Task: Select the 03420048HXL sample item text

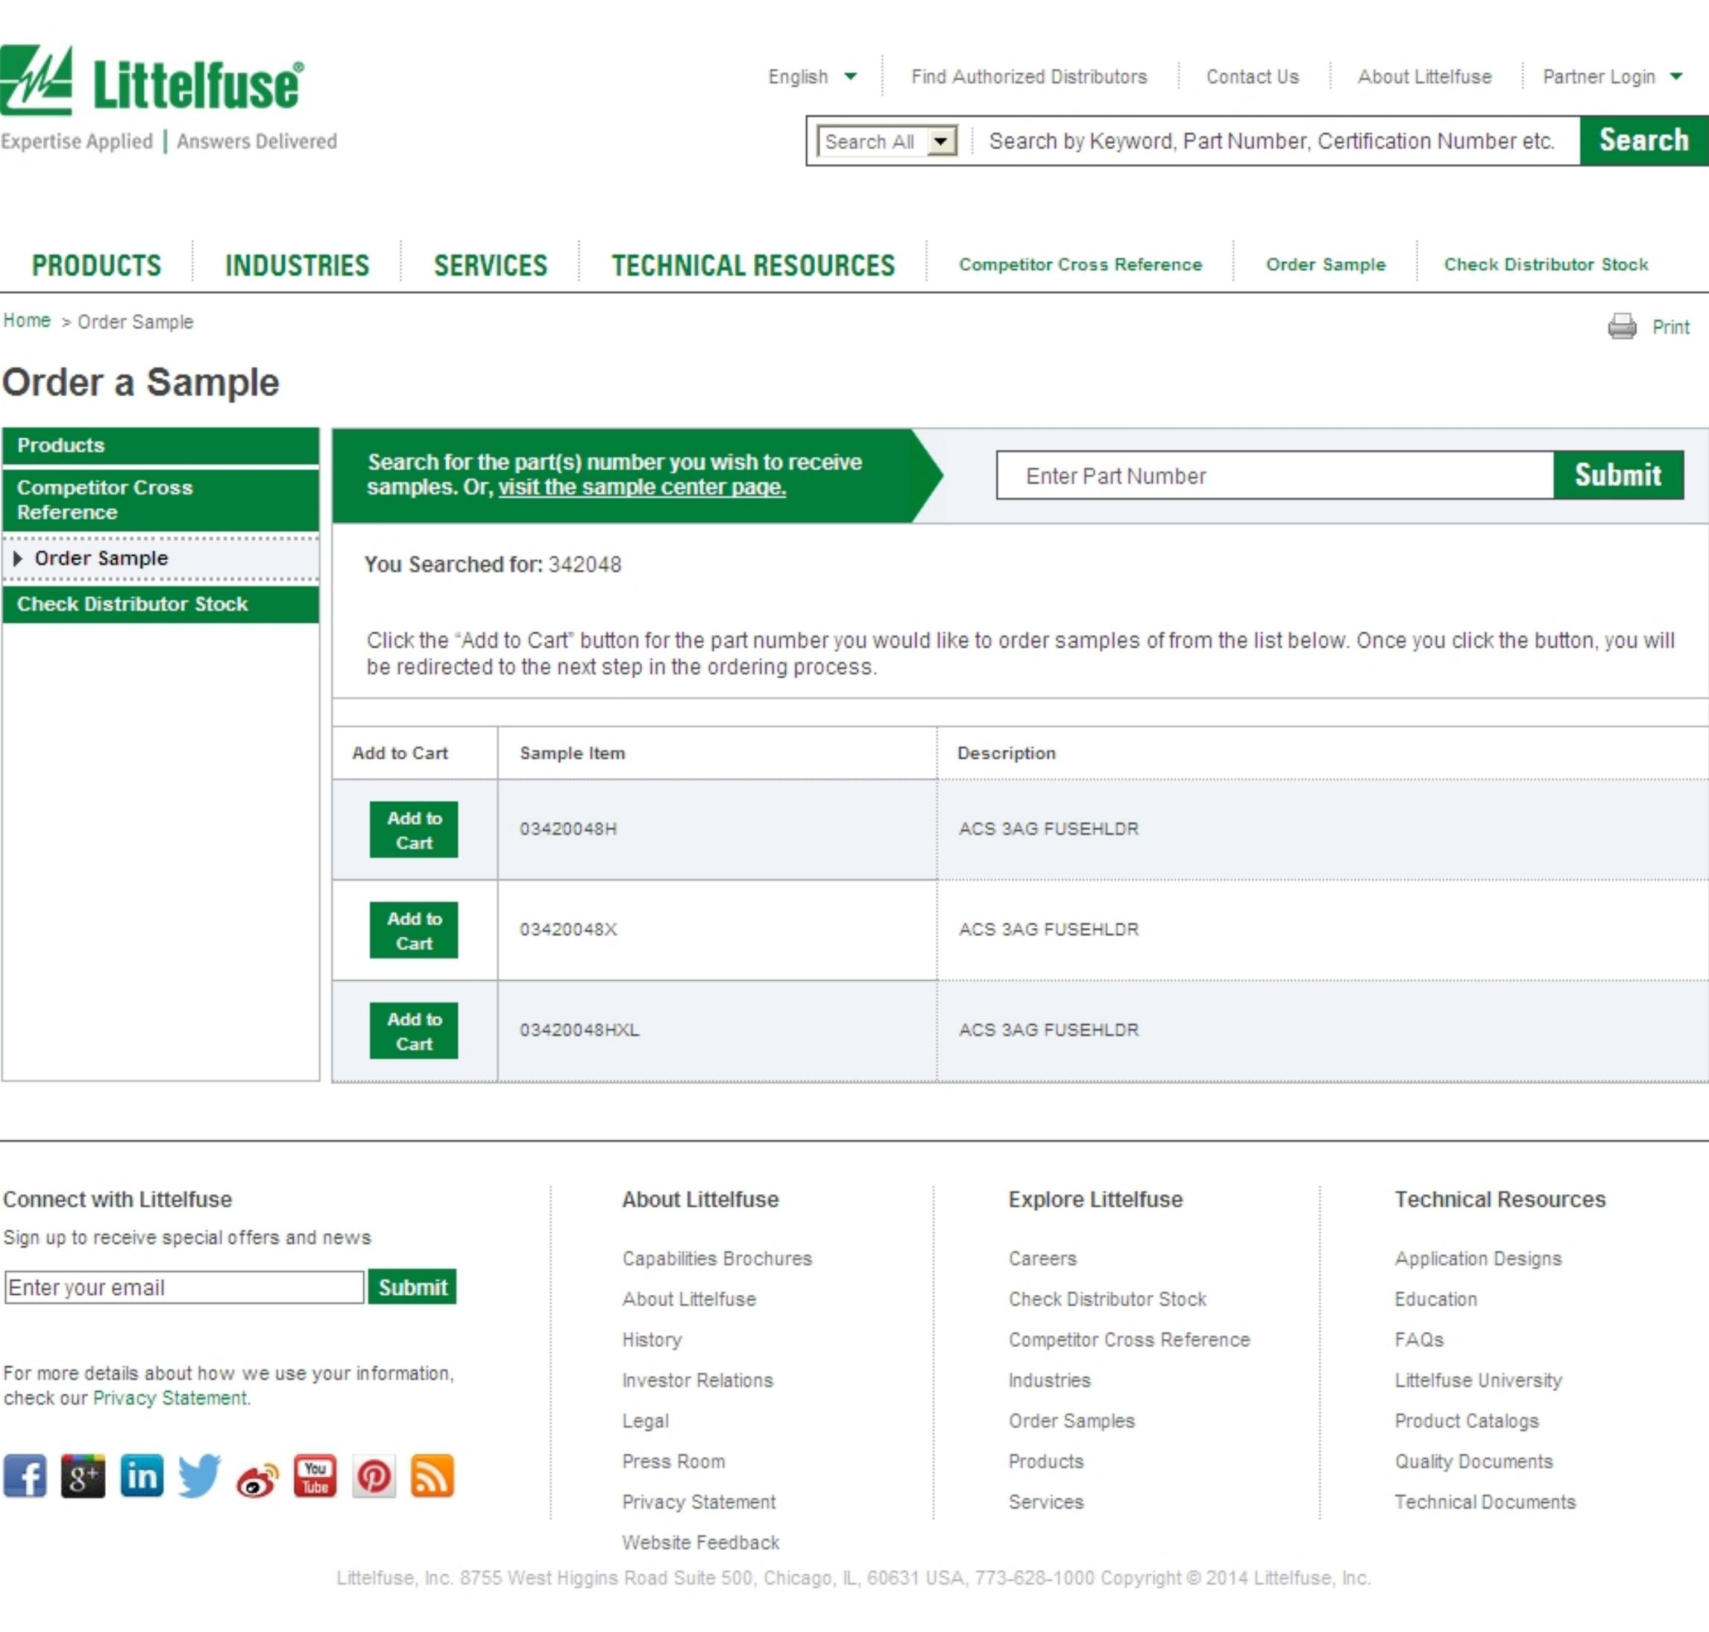Action: click(x=579, y=1030)
